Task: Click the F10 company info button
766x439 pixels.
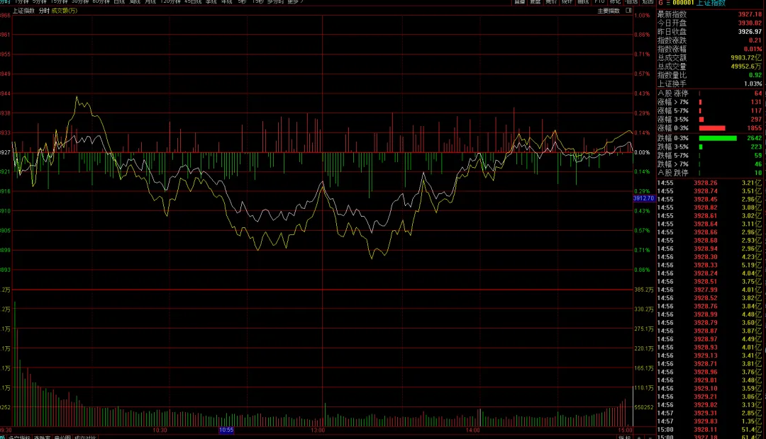Action: (x=599, y=2)
